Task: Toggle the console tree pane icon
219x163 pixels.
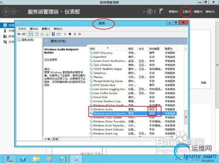Action: coord(31,34)
